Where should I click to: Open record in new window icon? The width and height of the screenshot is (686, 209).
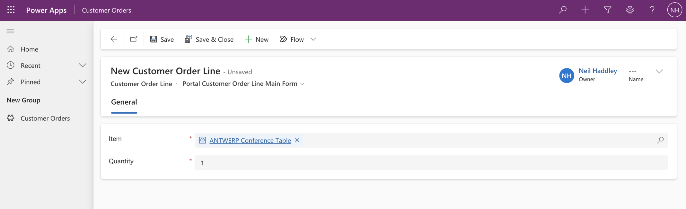click(x=134, y=39)
